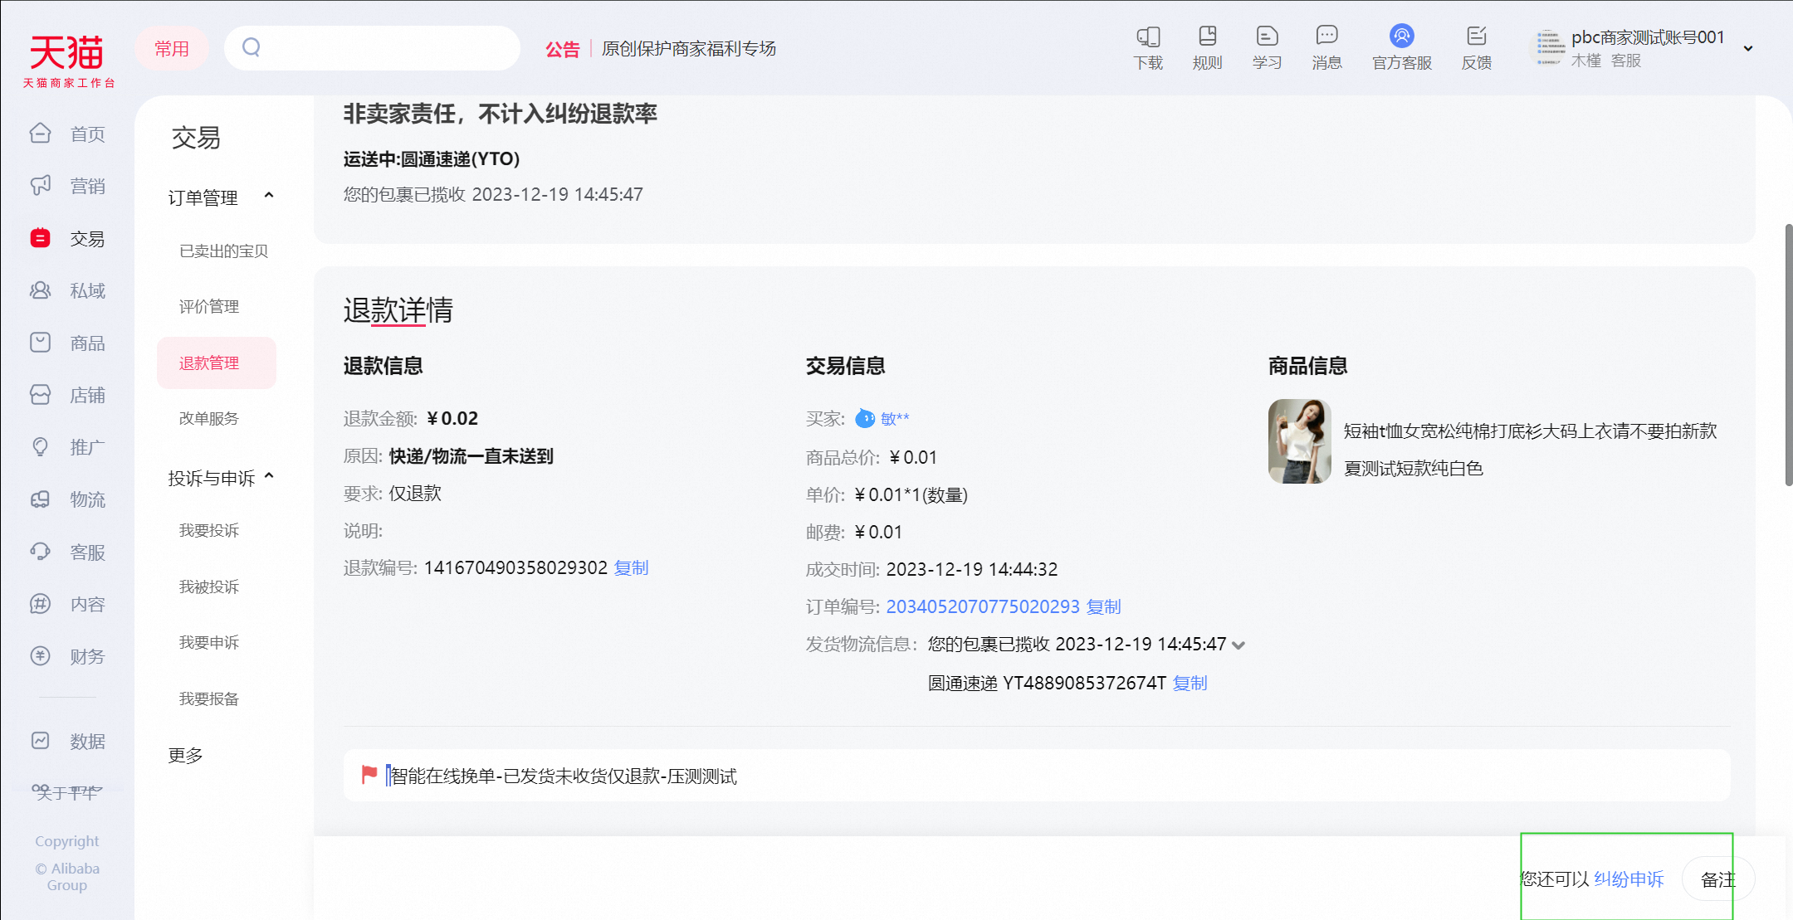Select 交易 red trade icon
The height and width of the screenshot is (920, 1793).
[40, 238]
